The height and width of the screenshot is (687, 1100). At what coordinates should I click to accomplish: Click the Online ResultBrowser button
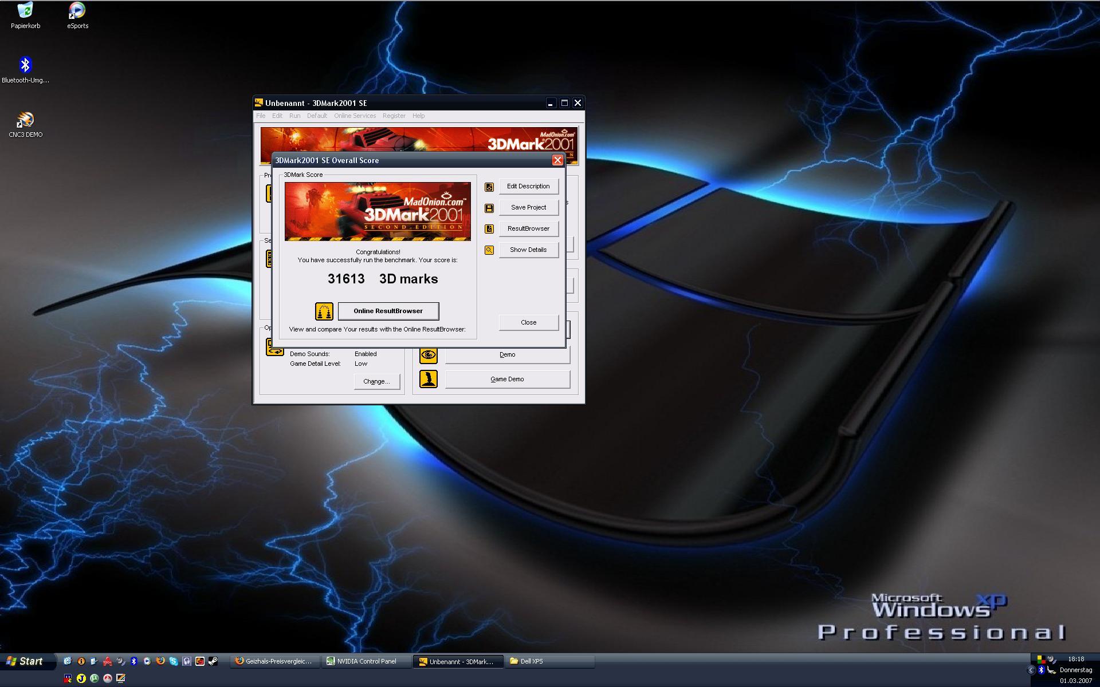(388, 311)
